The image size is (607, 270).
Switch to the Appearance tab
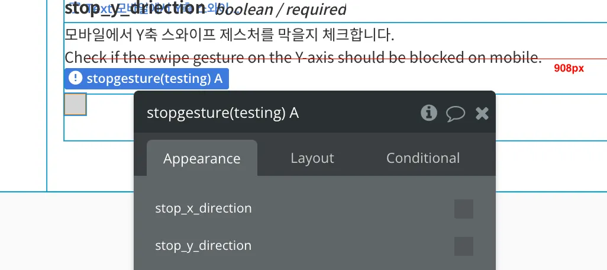[202, 159]
